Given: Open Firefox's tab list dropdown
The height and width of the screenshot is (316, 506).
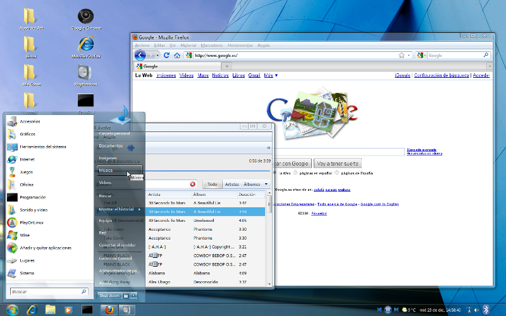Looking at the screenshot, I should pyautogui.click(x=490, y=66).
